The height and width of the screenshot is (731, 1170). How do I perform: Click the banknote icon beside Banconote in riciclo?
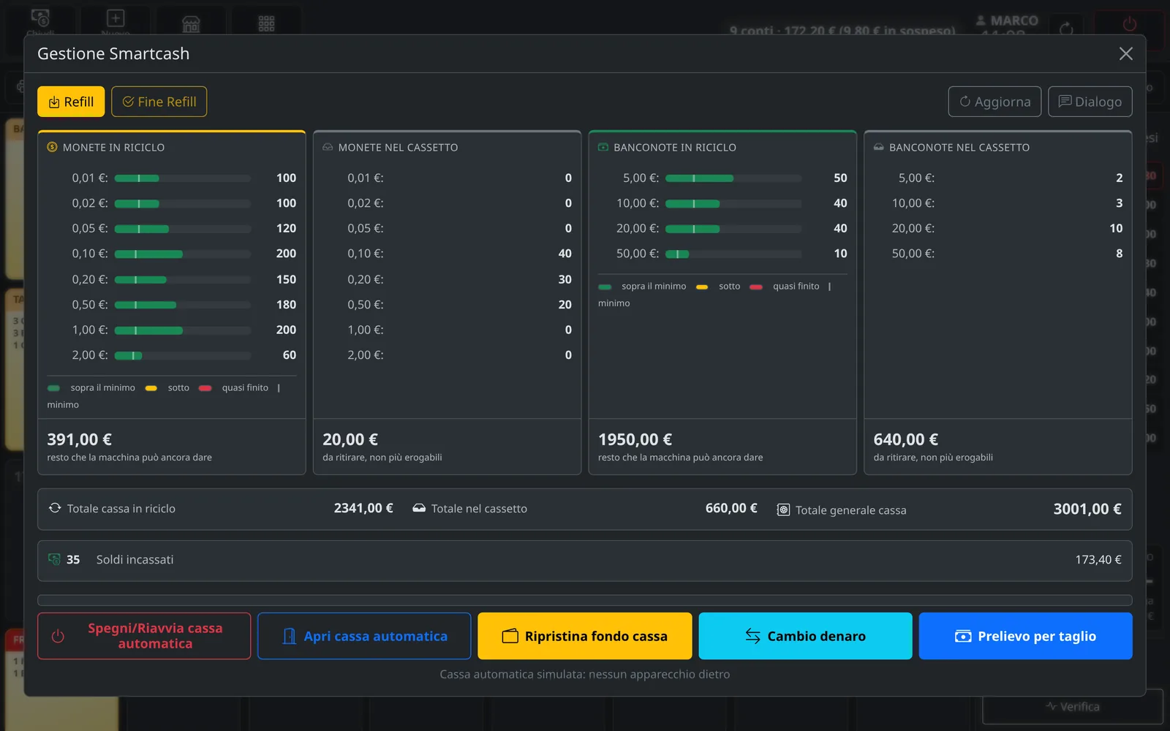(603, 147)
